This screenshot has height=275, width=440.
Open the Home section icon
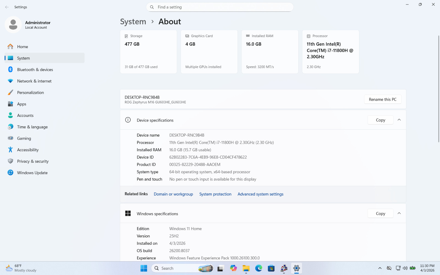(x=10, y=46)
